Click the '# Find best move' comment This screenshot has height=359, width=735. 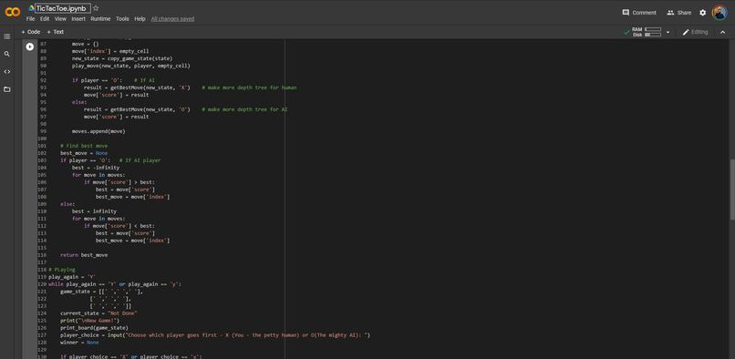84,146
